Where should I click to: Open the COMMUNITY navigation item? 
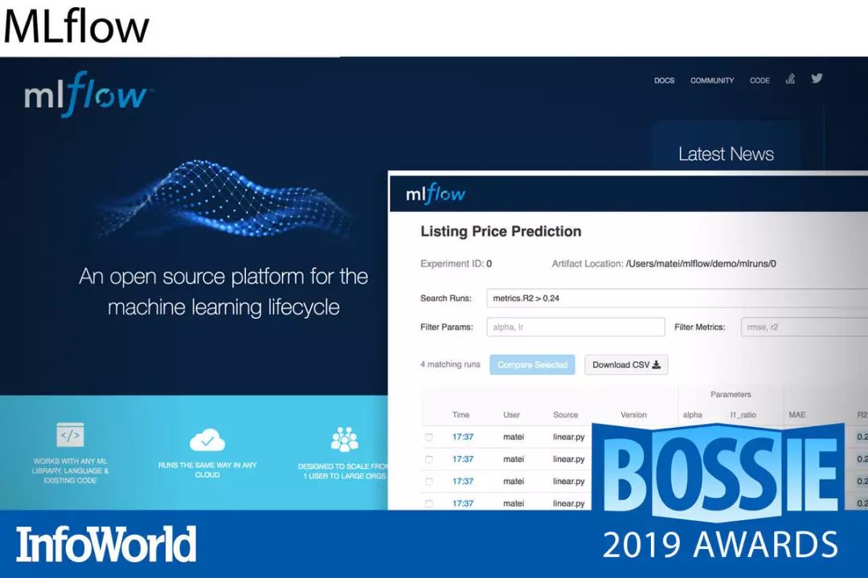coord(711,80)
